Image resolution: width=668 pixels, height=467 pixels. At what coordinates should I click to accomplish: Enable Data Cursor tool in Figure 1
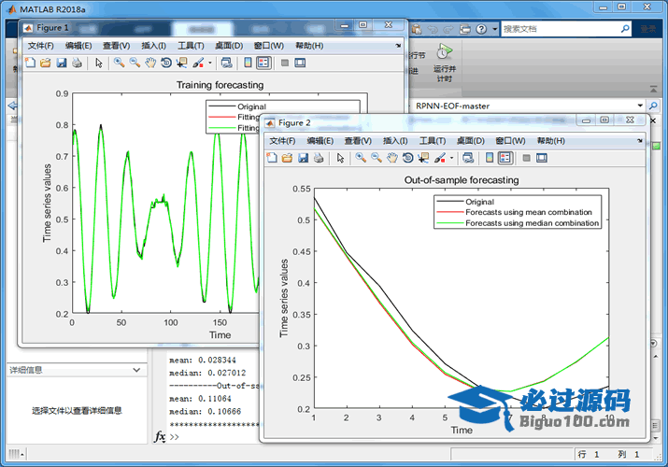coord(182,63)
